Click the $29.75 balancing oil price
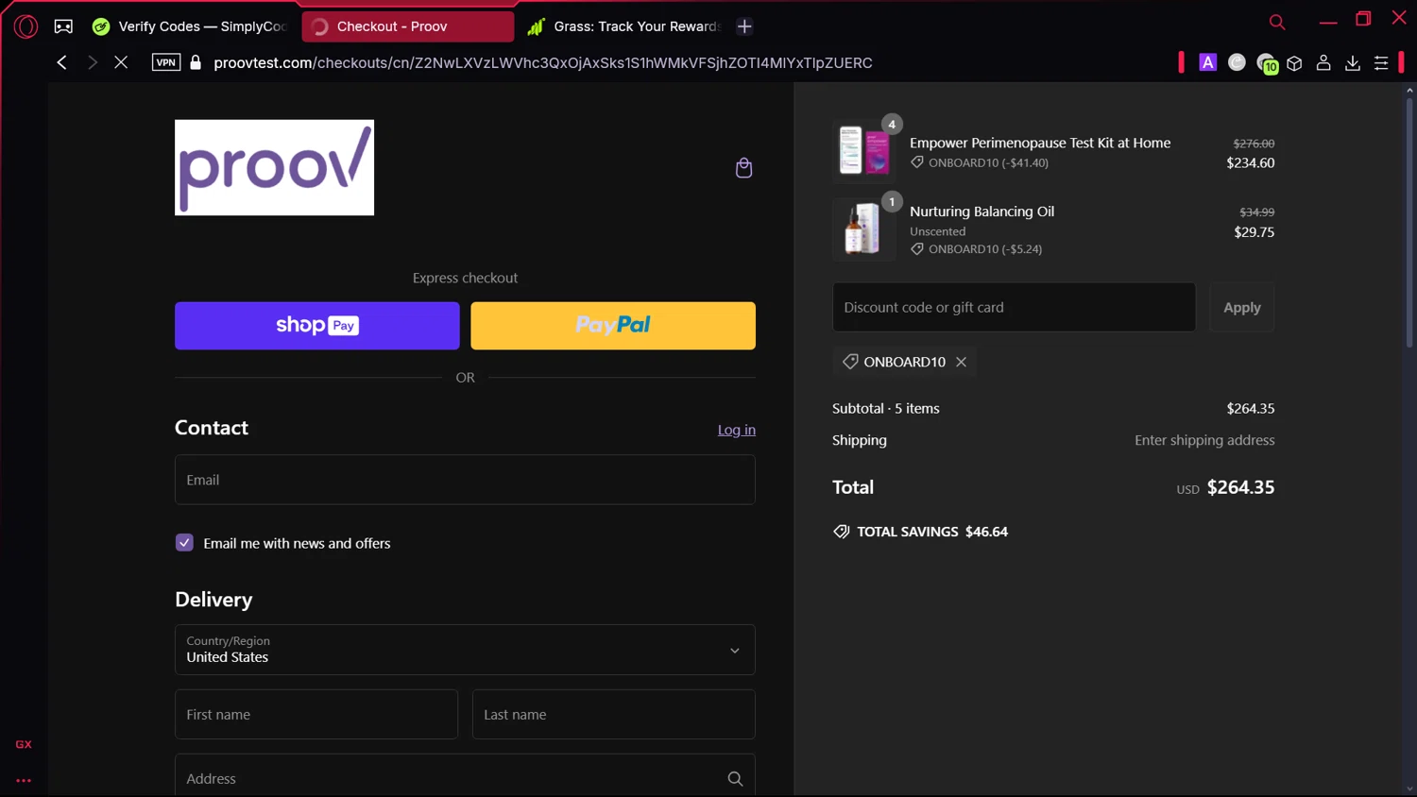 point(1254,231)
